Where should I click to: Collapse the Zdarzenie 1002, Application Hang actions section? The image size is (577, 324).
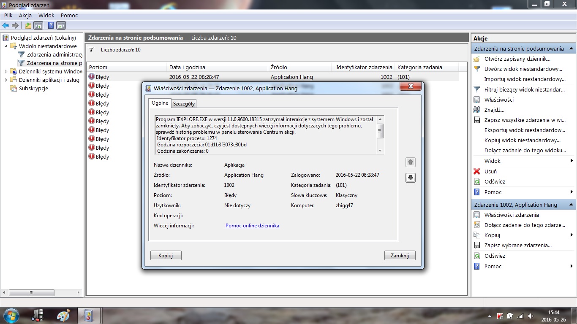pyautogui.click(x=571, y=205)
